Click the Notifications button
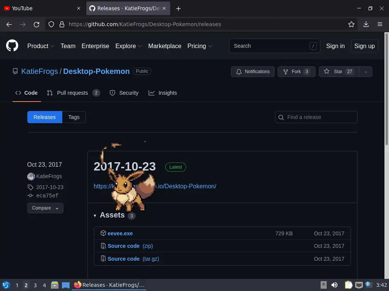Image resolution: width=389 pixels, height=291 pixels. coord(253,72)
